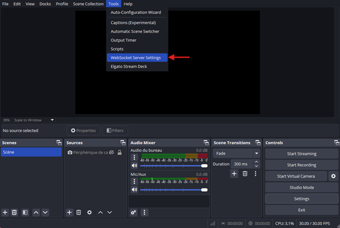
Task: Toggle lock on Périphérique de ca source
Action: click(120, 152)
